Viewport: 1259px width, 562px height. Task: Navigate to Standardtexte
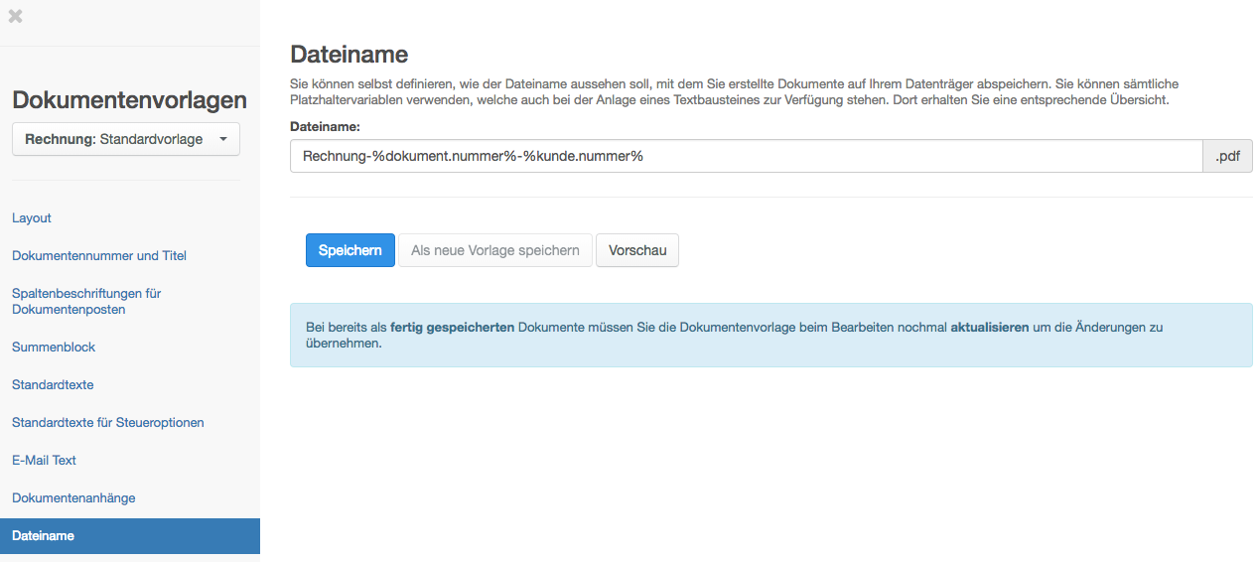[53, 385]
